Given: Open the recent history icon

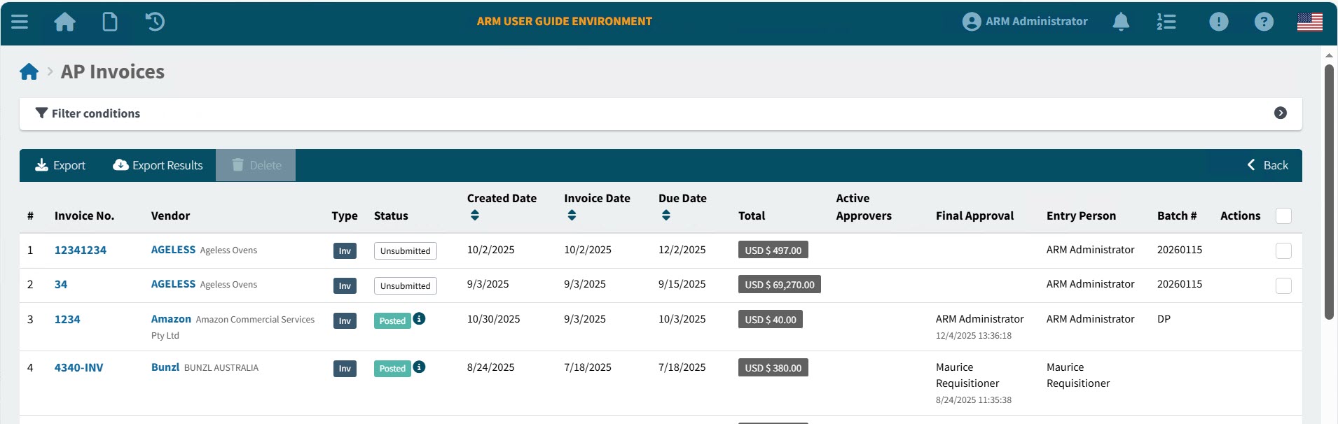Looking at the screenshot, I should point(155,22).
